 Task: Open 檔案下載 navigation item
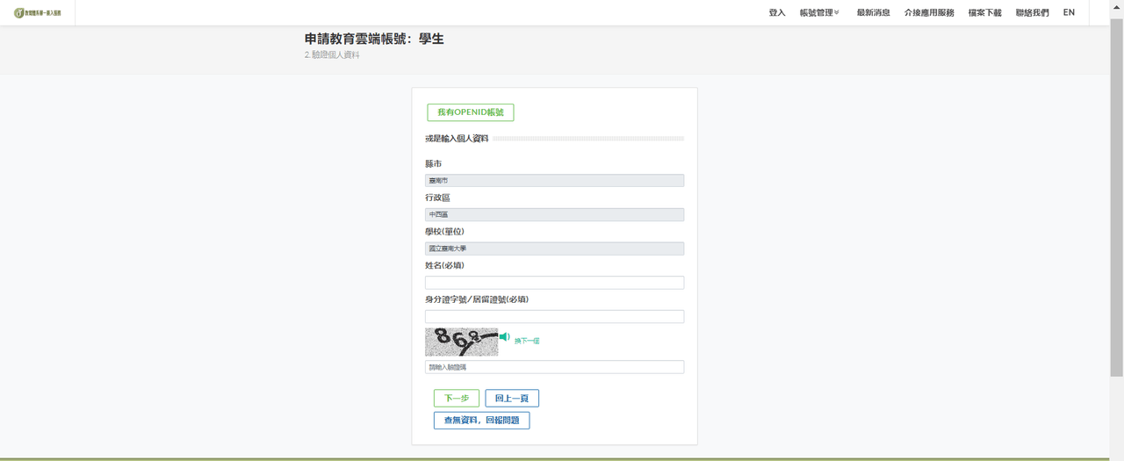click(984, 12)
